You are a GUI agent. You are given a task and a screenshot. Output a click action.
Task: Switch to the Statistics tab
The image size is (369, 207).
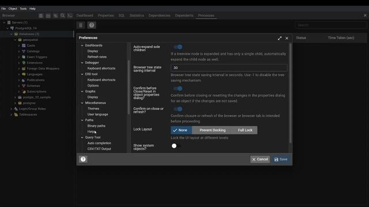pyautogui.click(x=137, y=16)
